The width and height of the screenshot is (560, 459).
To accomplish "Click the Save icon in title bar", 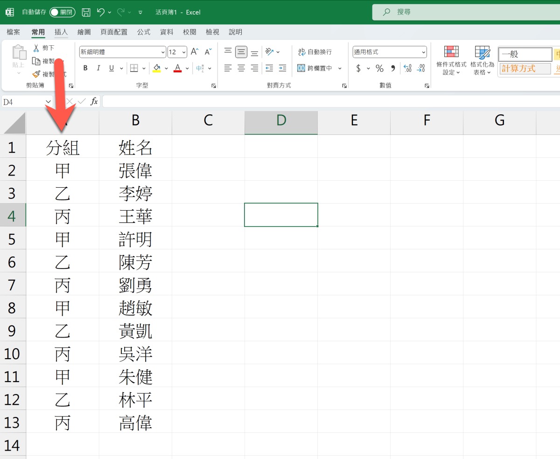I will coord(86,12).
